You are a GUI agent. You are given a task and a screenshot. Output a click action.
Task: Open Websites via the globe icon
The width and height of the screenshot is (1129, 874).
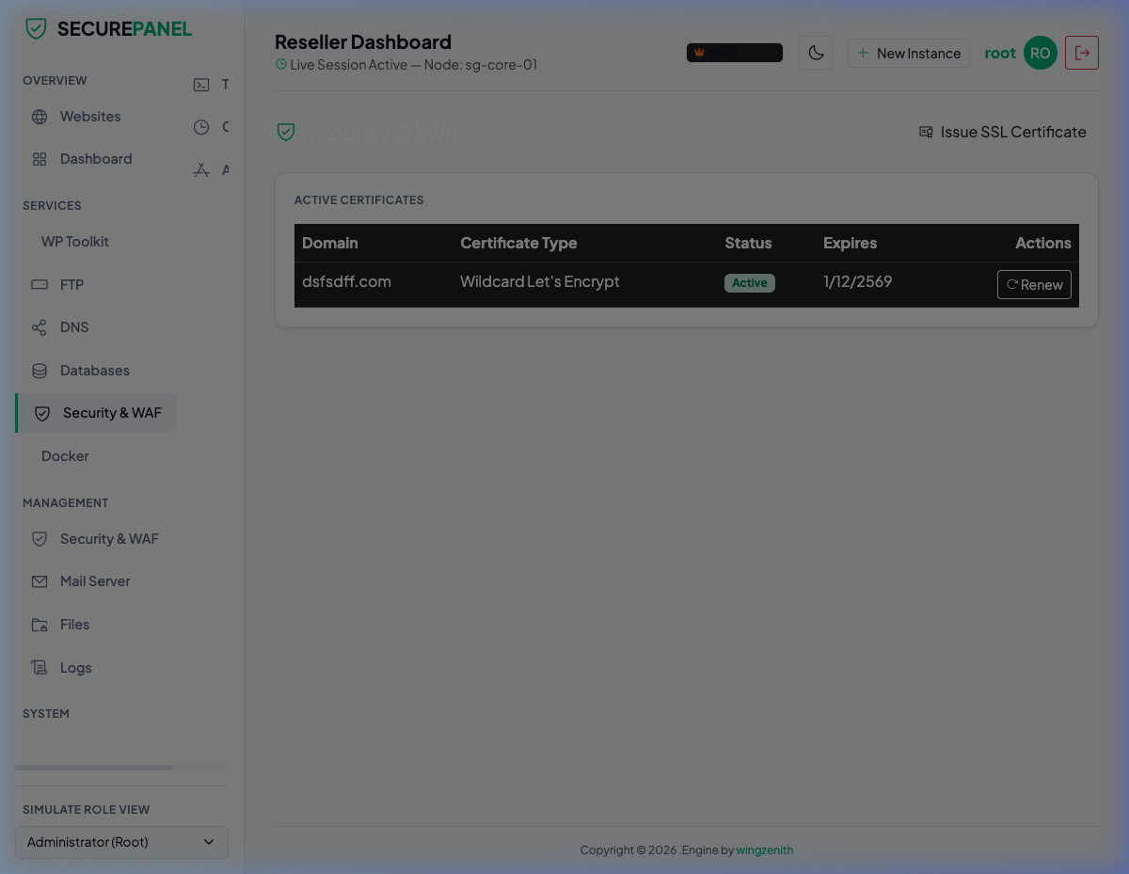pyautogui.click(x=40, y=117)
